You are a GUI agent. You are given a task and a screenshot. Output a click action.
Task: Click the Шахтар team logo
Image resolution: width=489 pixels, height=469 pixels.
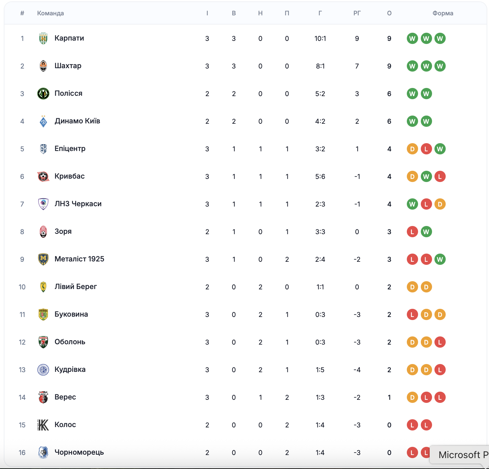click(x=43, y=66)
